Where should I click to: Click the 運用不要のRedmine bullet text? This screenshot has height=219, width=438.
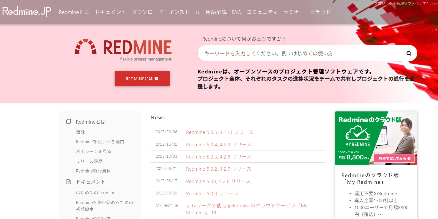tap(375, 194)
